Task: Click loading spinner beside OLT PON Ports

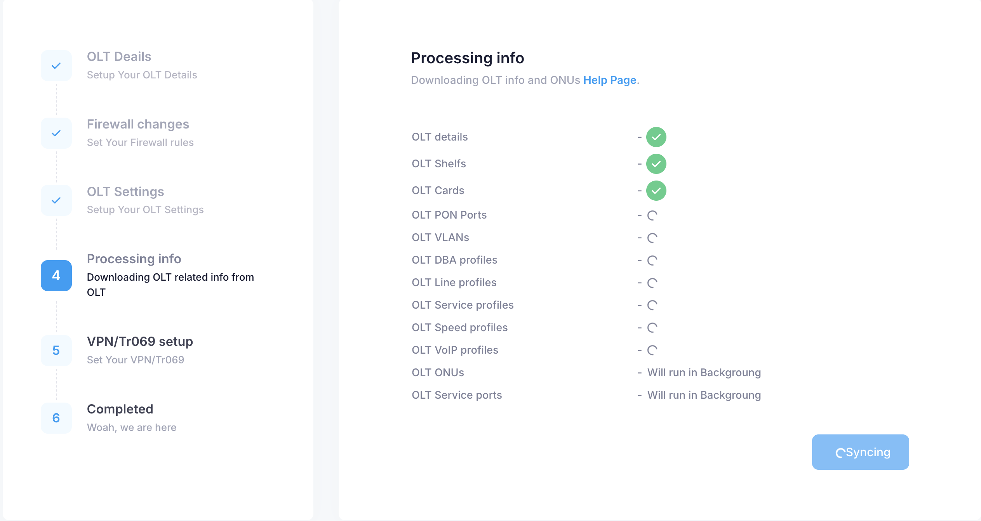Action: [652, 215]
